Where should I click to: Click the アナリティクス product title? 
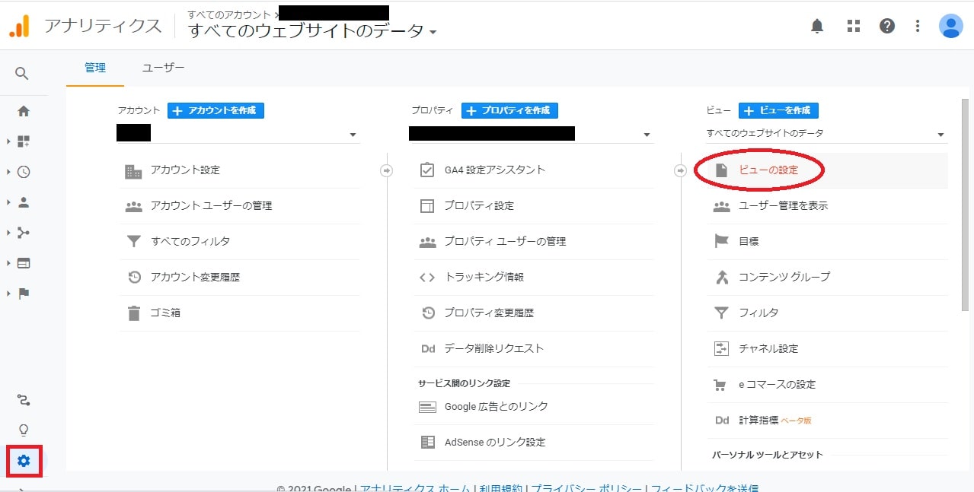(103, 27)
